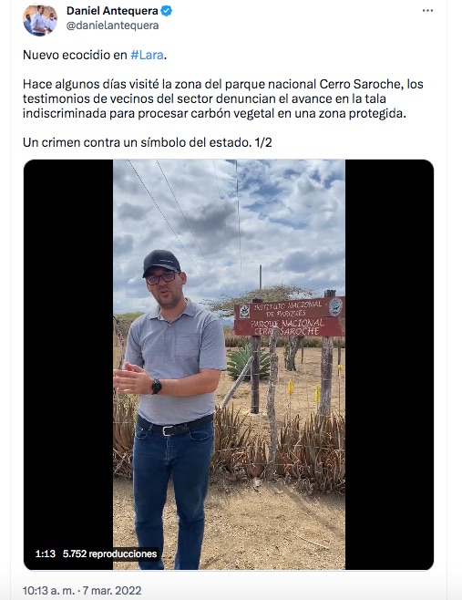Viewport: 462px width, 600px height.
Task: Open Daniel Antequera's profile avatar
Action: [x=40, y=19]
